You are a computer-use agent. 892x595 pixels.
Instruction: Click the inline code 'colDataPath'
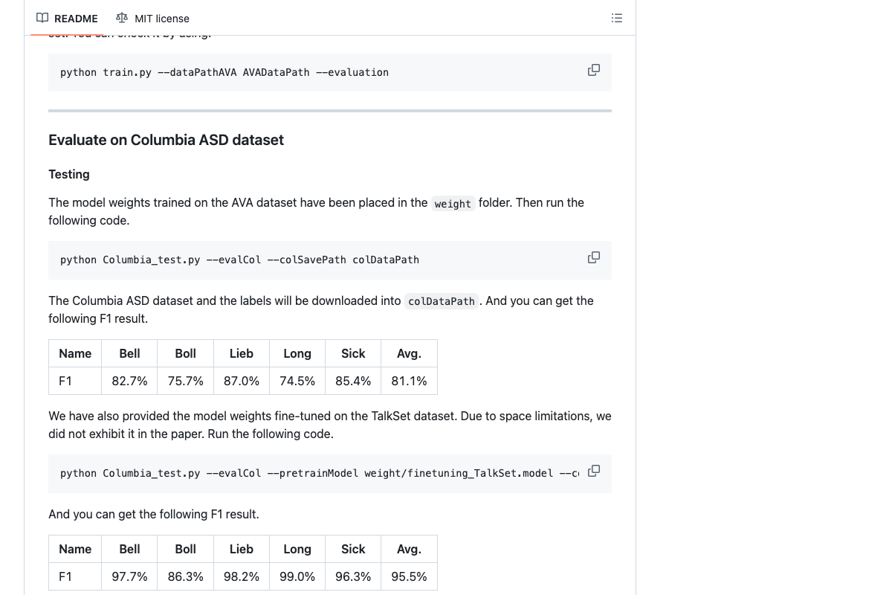click(x=442, y=301)
